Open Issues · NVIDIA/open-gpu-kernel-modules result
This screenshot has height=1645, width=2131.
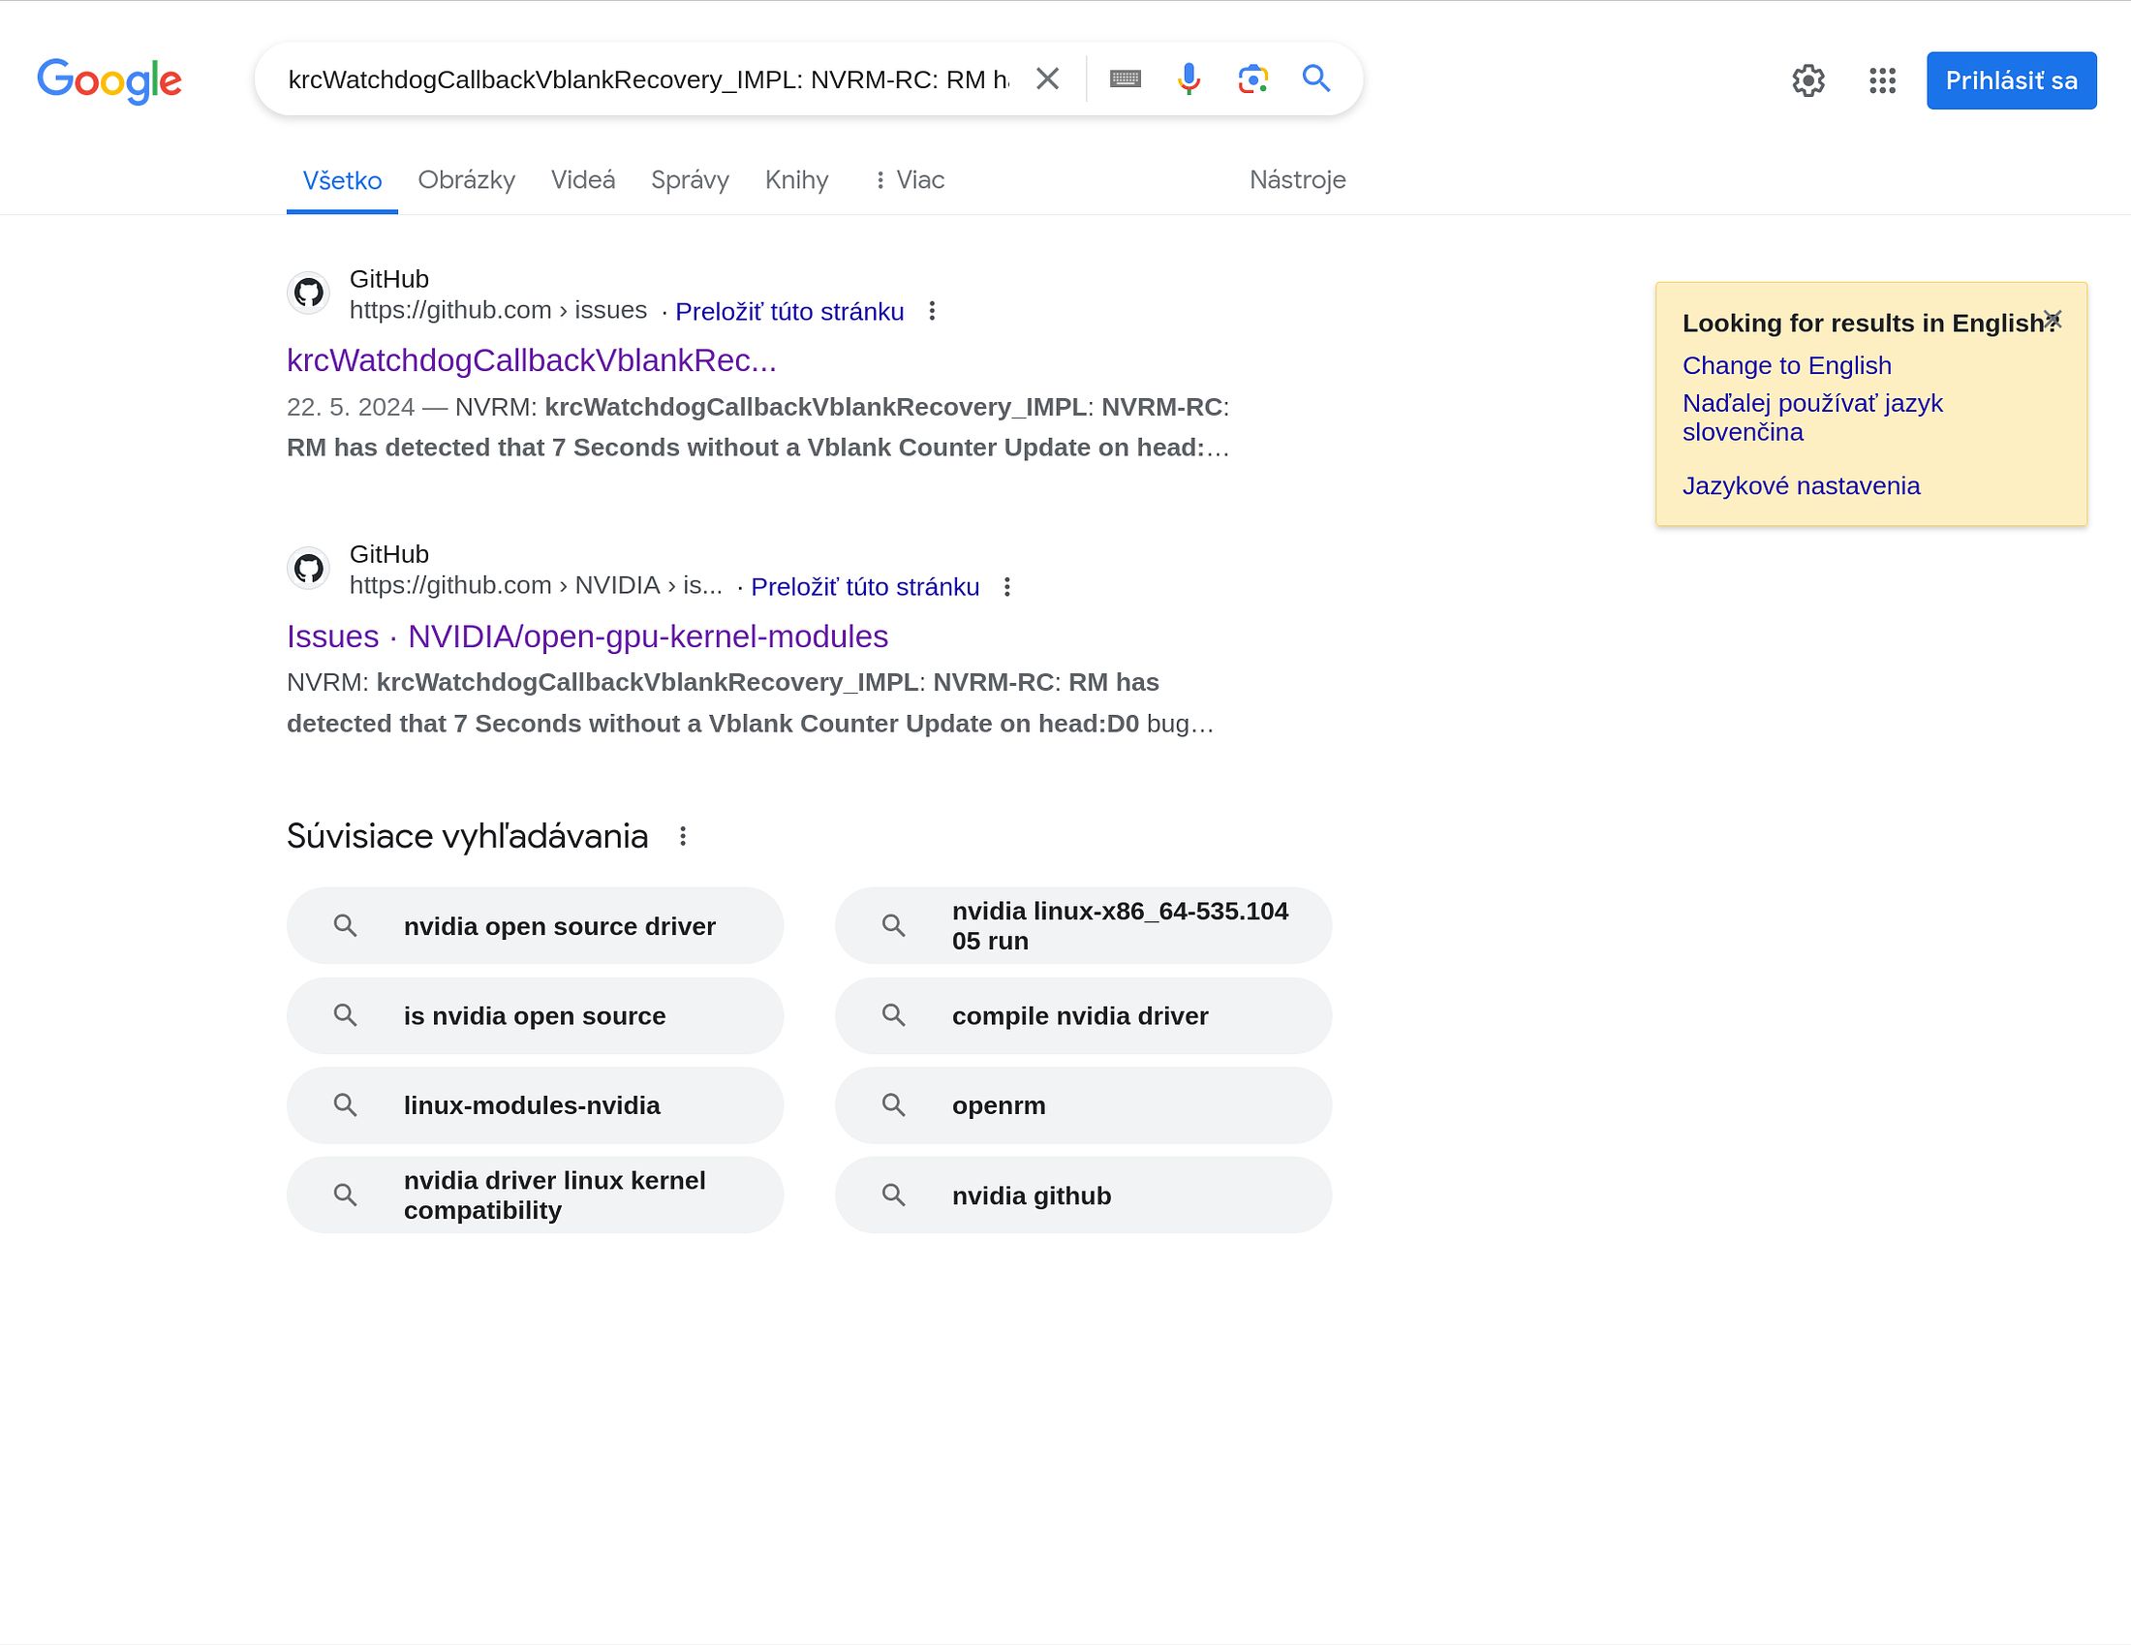(x=586, y=636)
